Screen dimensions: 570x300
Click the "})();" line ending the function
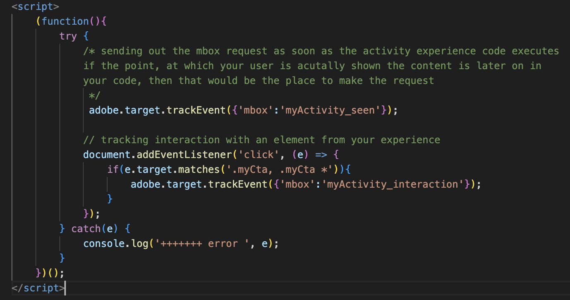tap(50, 273)
